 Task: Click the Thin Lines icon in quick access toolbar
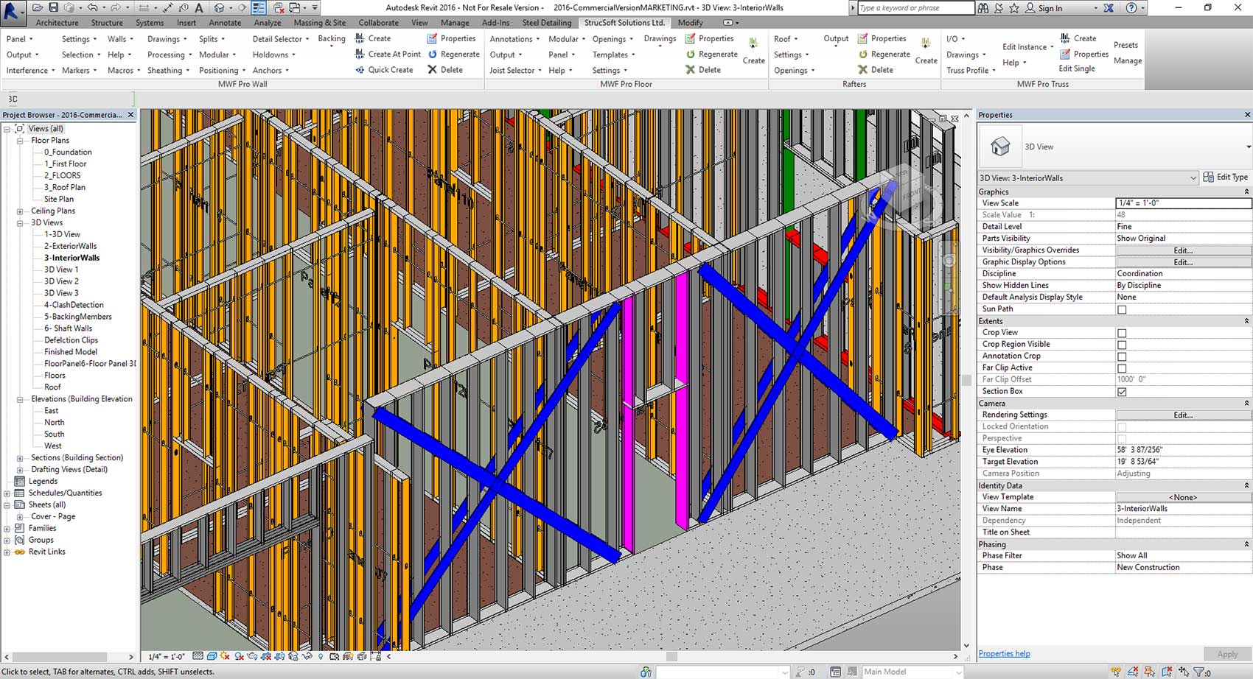259,7
